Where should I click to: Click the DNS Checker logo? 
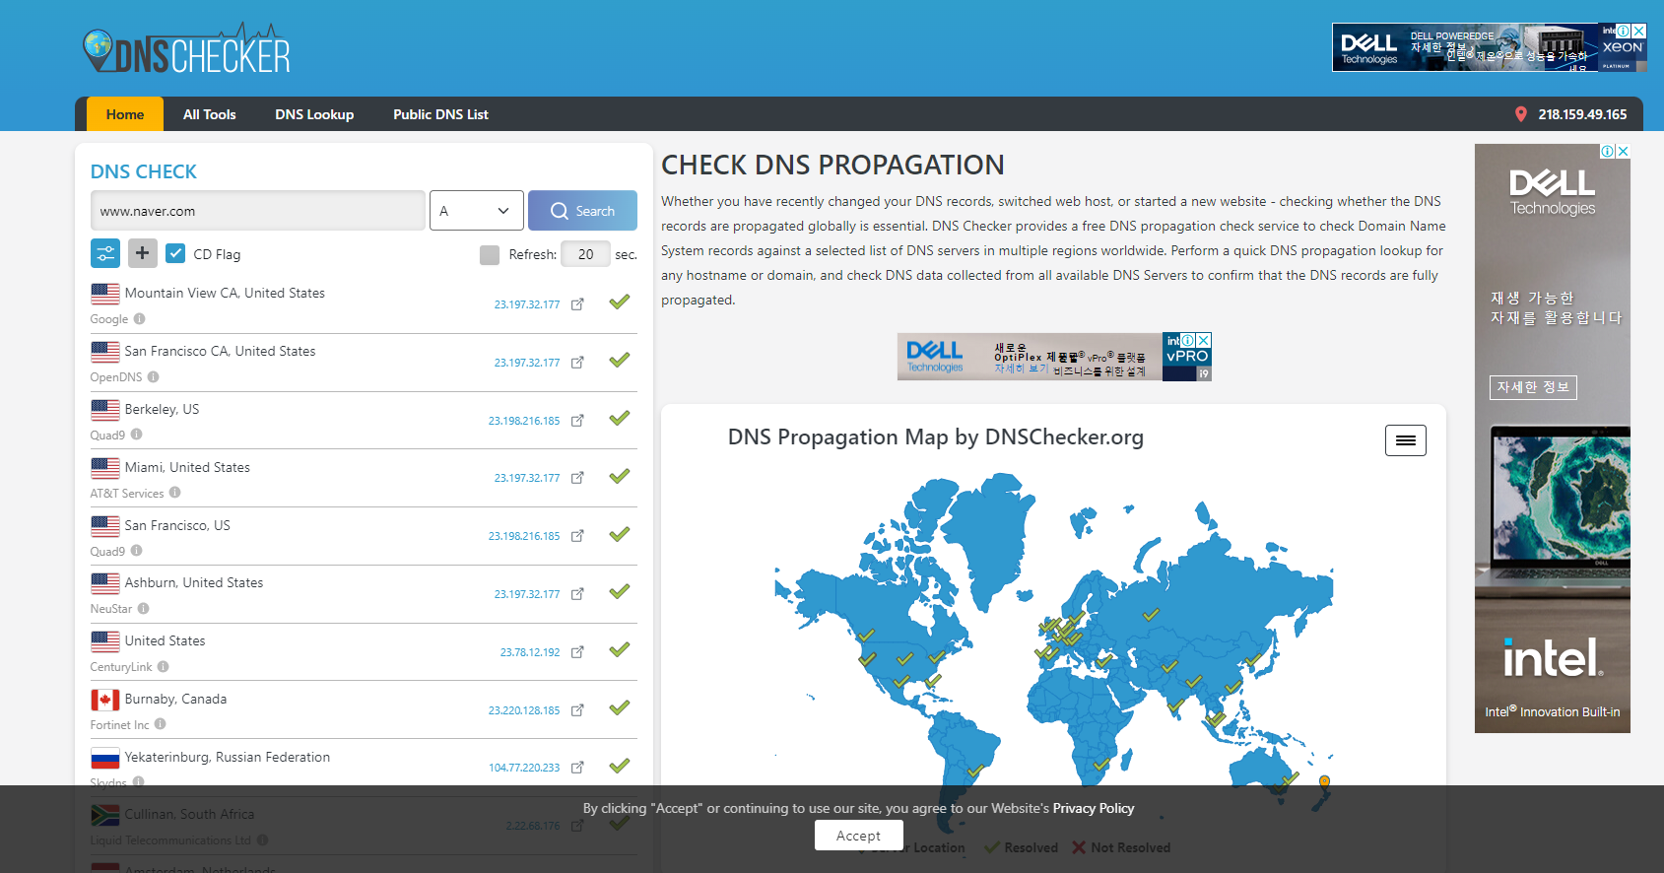(186, 49)
